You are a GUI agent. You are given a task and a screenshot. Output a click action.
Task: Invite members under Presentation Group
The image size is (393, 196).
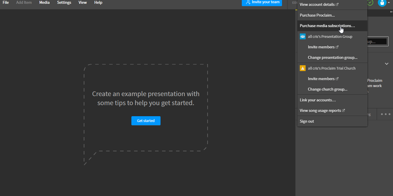point(332,47)
